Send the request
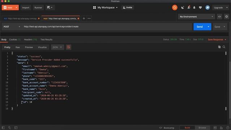 point(200,27)
